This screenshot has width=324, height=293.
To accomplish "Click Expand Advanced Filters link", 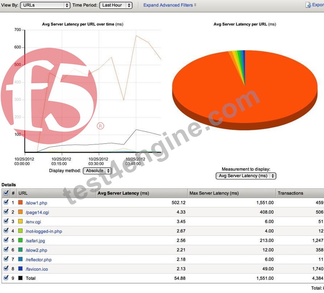I will tap(170, 5).
